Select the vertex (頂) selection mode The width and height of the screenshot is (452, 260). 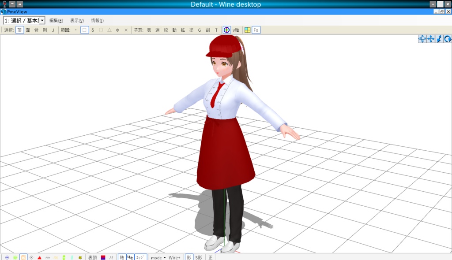(19, 30)
